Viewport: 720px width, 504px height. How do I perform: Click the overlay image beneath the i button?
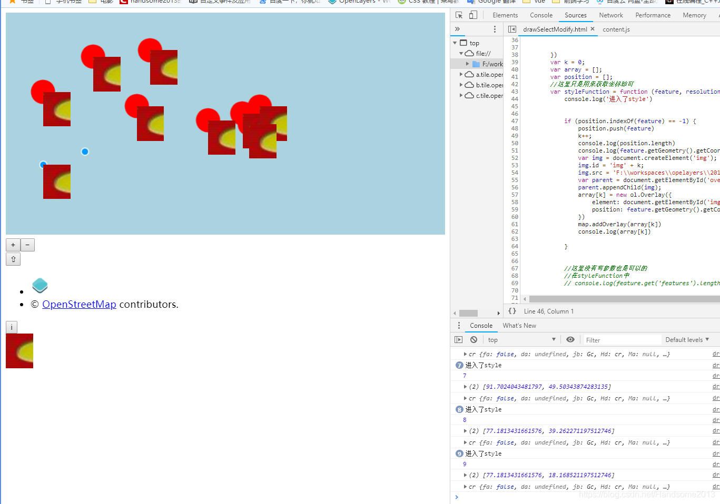point(19,351)
